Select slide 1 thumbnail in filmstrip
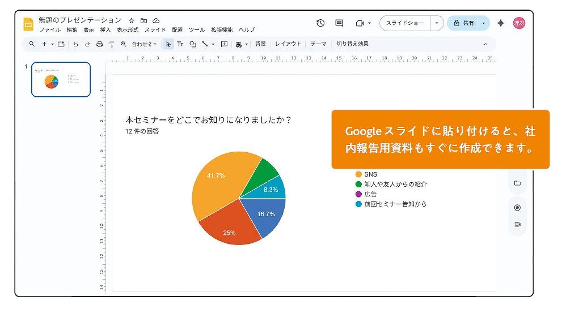Image resolution: width=566 pixels, height=309 pixels. [x=61, y=80]
